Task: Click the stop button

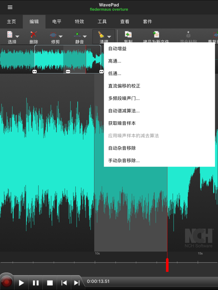Action: [x=50, y=283]
